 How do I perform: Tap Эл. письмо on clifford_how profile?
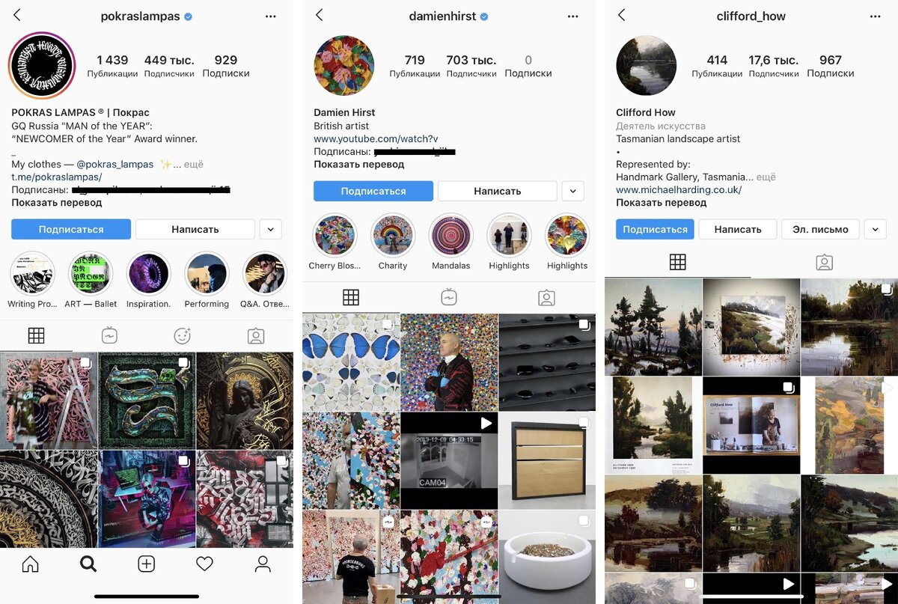(821, 229)
